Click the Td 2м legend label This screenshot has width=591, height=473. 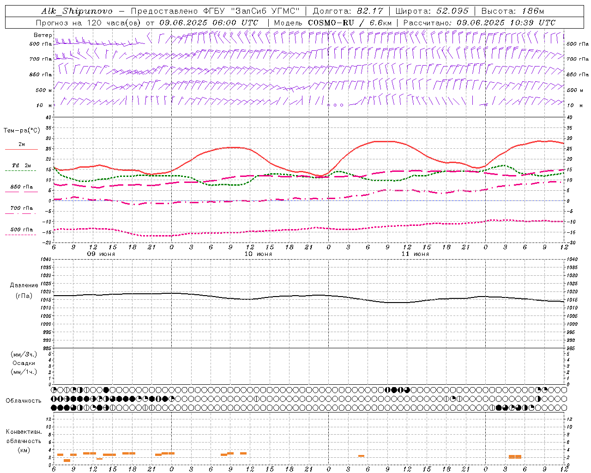tap(22, 165)
